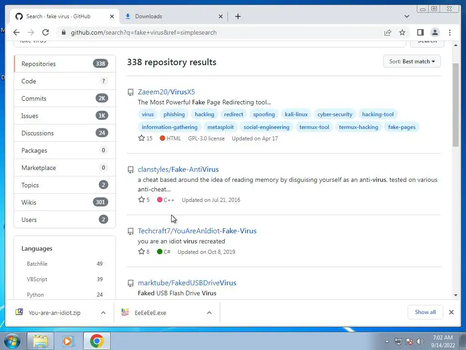Select the Repositories results category
The width and height of the screenshot is (466, 350).
tap(65, 64)
